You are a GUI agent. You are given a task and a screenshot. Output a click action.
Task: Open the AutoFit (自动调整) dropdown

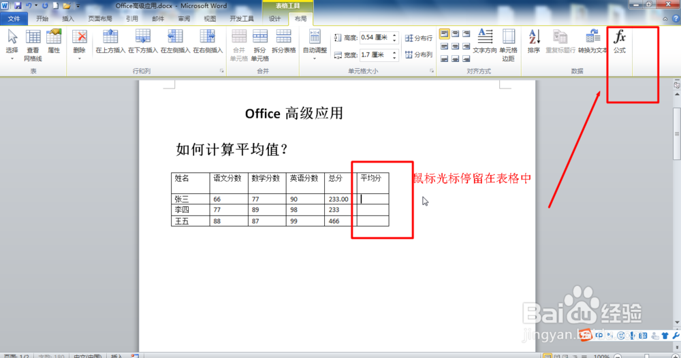pos(315,46)
